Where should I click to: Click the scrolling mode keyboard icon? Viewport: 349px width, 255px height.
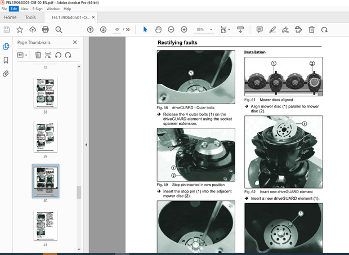240,30
